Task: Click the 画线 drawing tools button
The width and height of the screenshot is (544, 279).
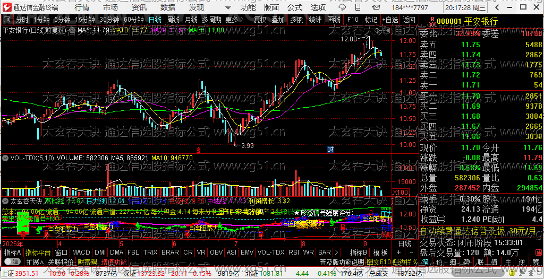Action: coord(334,20)
